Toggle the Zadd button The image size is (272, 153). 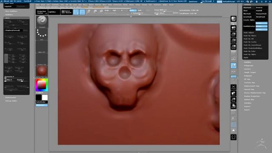click(133, 10)
